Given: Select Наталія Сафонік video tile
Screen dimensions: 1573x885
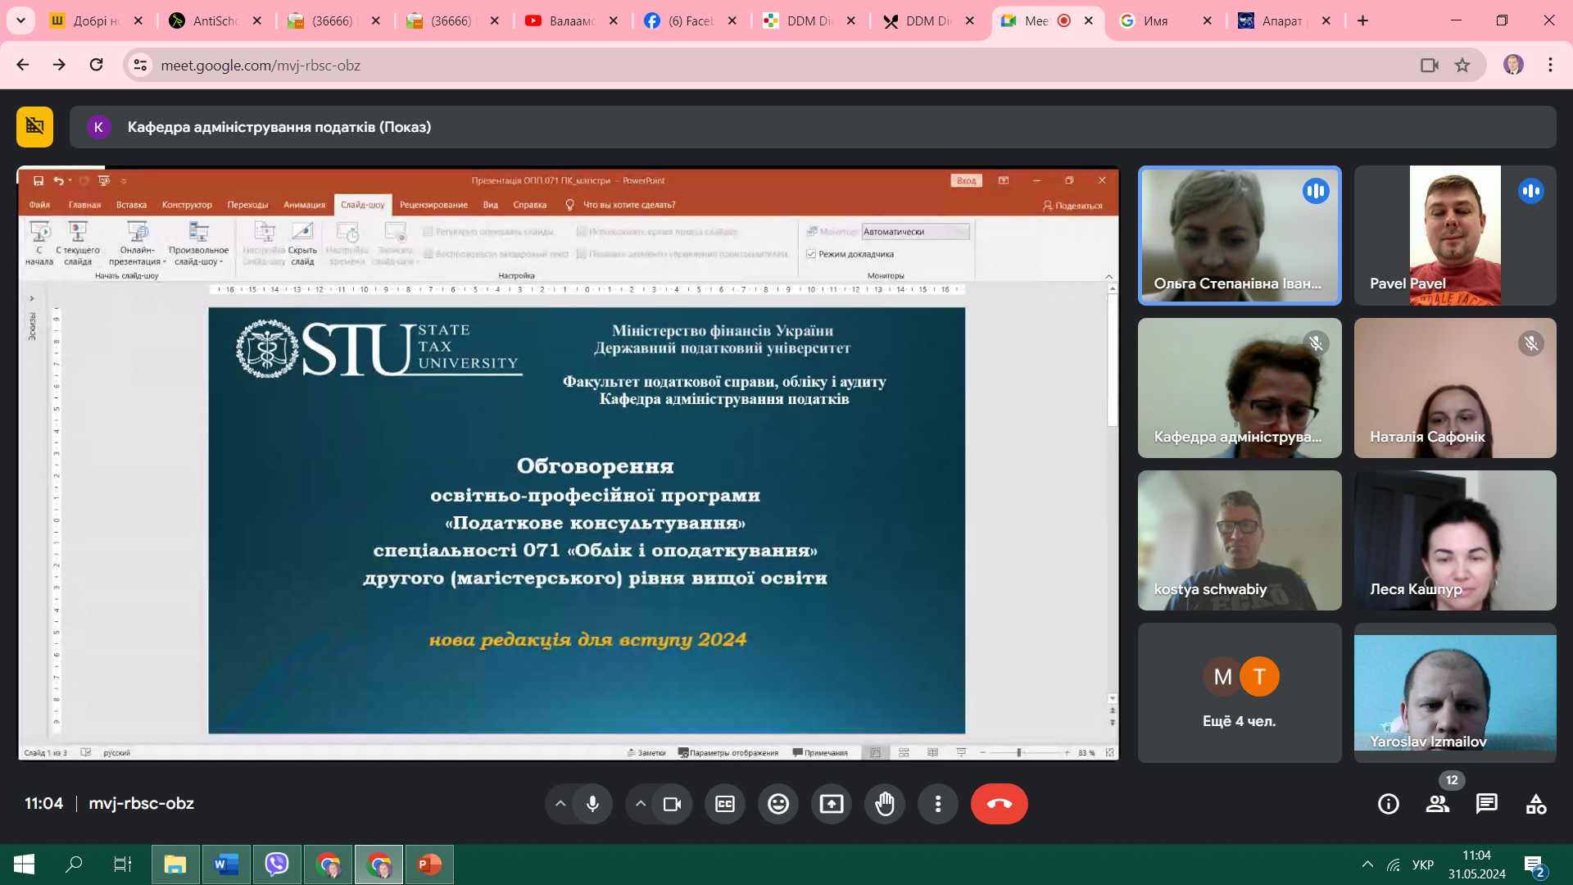Looking at the screenshot, I should pyautogui.click(x=1455, y=388).
